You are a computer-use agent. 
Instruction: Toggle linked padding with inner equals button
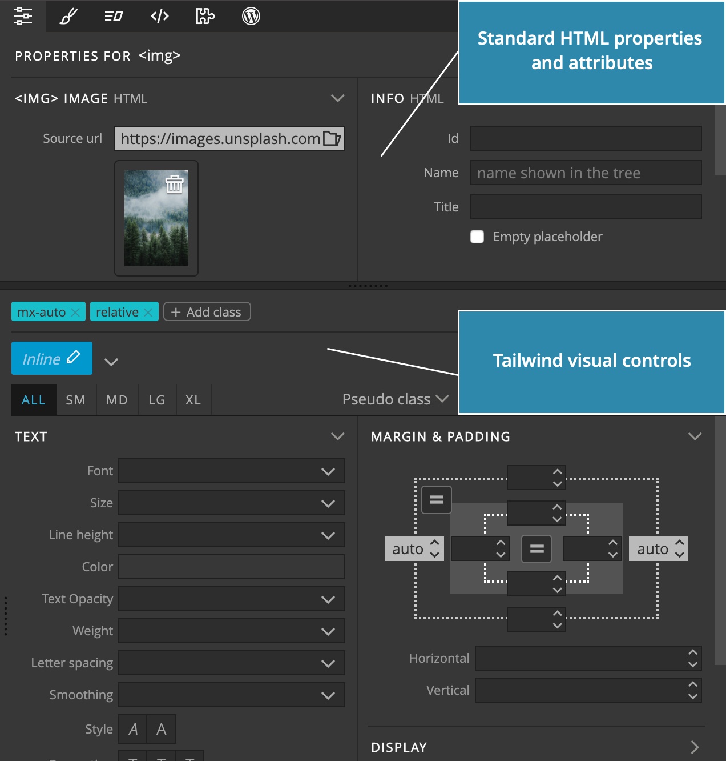537,549
